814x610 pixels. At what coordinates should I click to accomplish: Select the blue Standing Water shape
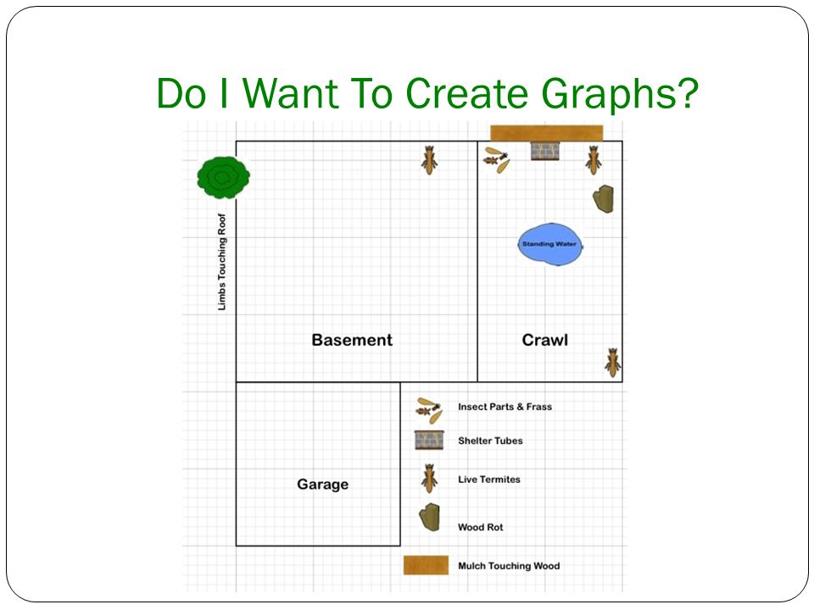tap(550, 244)
